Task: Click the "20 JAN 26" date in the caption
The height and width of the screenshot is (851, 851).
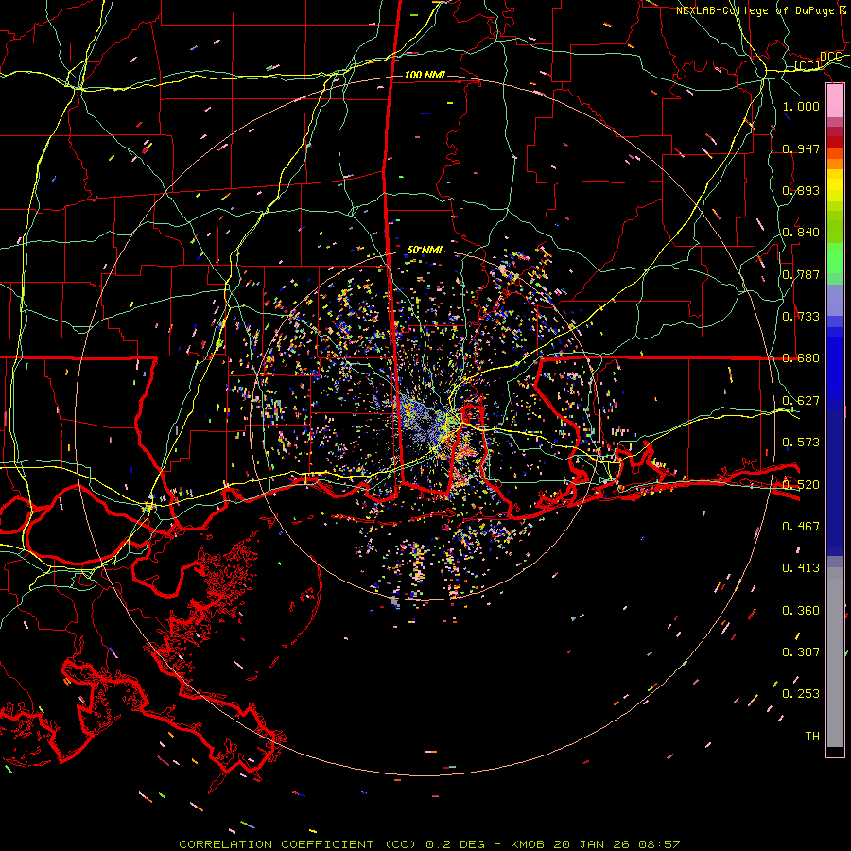Action: click(593, 844)
